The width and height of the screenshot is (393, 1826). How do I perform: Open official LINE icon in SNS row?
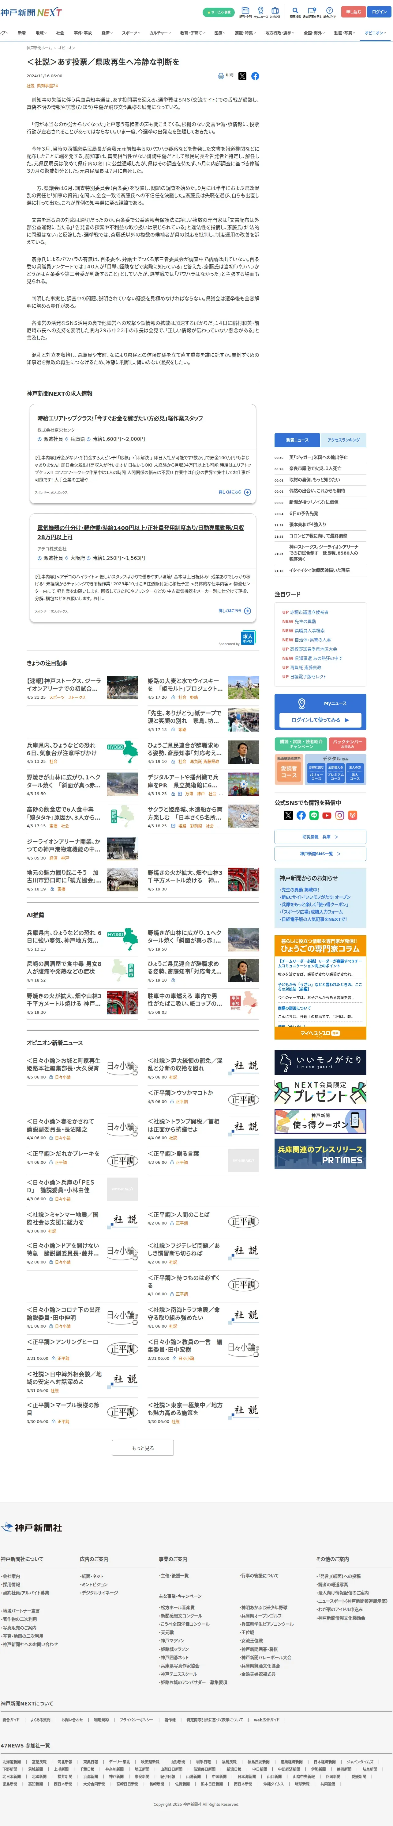[x=314, y=815]
